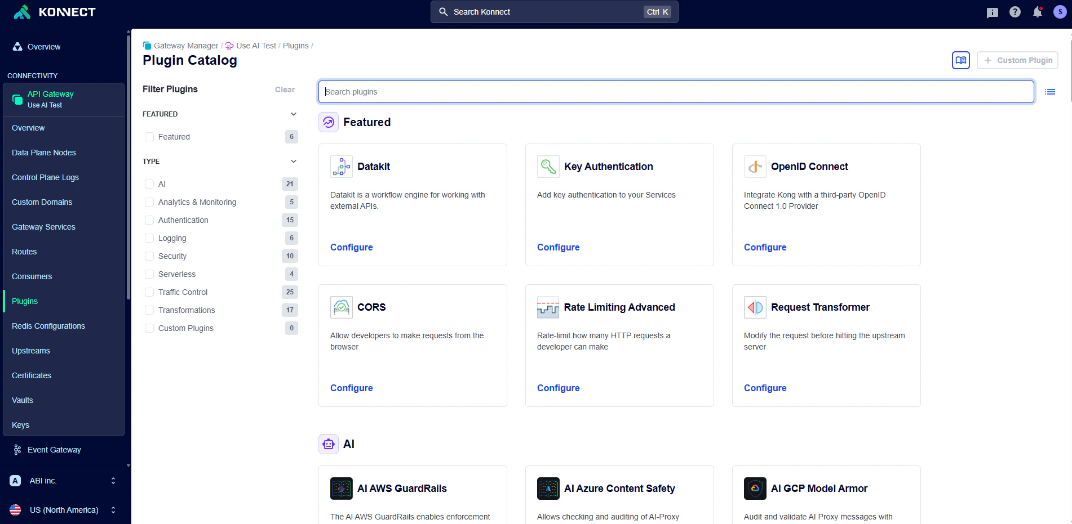Viewport: 1072px width, 524px height.
Task: Click the Request Transformer plugin icon
Action: tap(755, 307)
